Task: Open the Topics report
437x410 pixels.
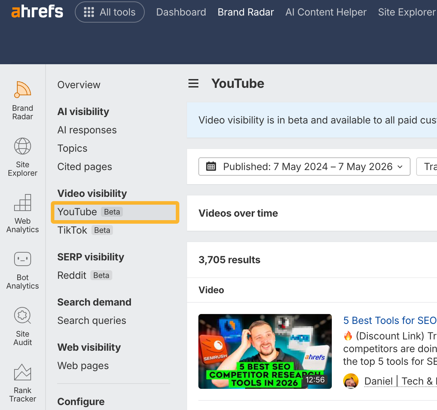Action: click(72, 148)
